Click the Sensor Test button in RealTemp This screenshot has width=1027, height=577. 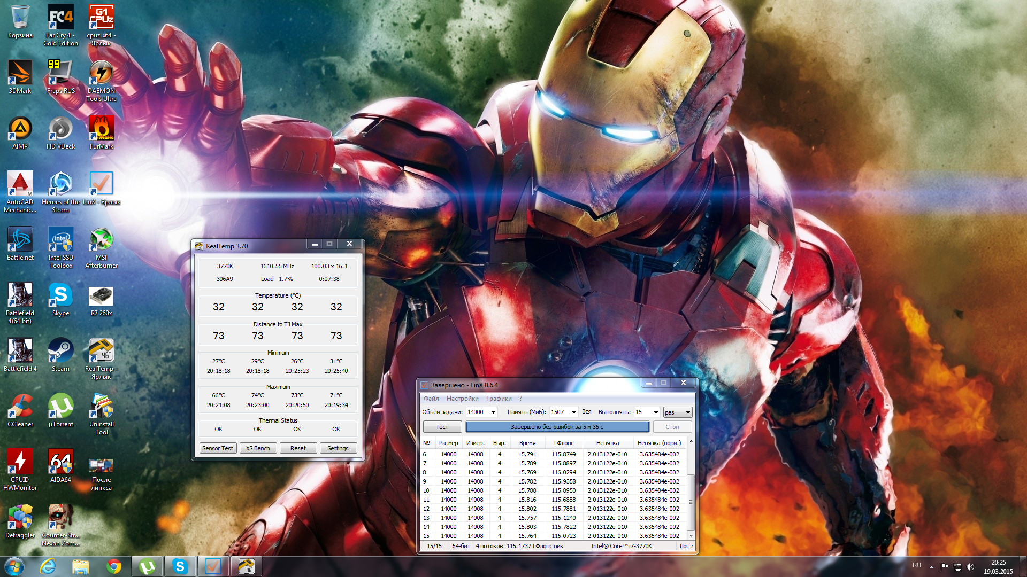click(218, 448)
